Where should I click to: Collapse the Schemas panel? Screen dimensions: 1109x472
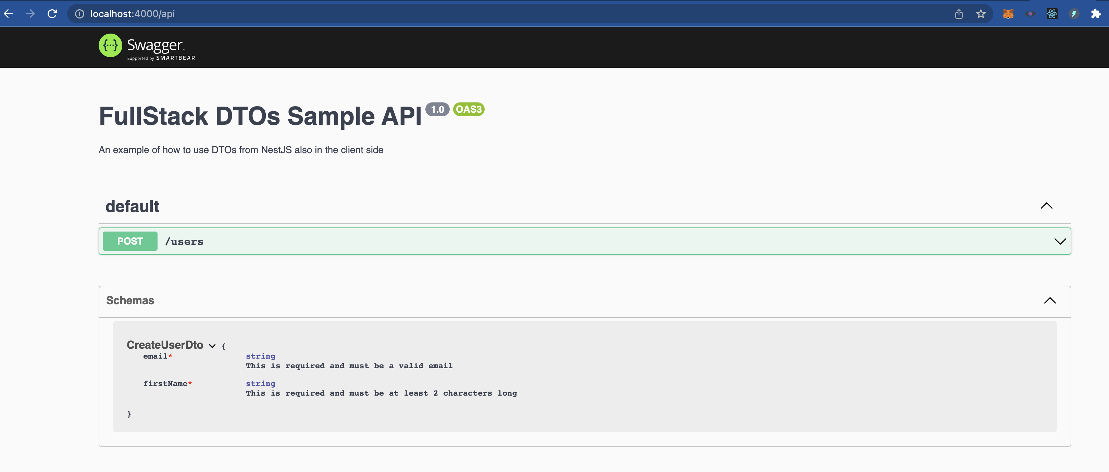(x=1050, y=301)
